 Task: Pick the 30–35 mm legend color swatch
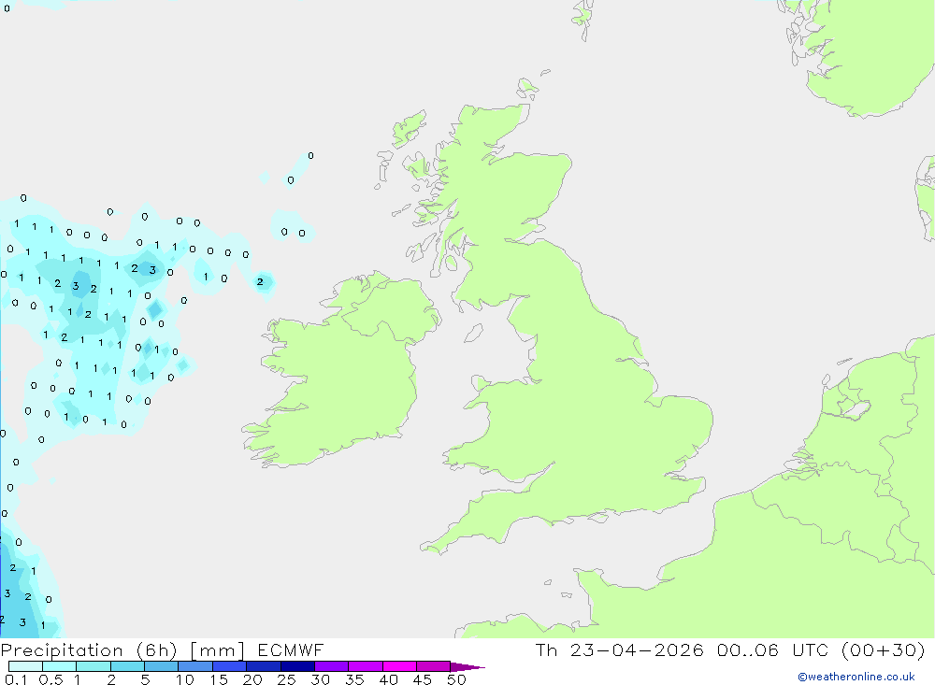(331, 666)
